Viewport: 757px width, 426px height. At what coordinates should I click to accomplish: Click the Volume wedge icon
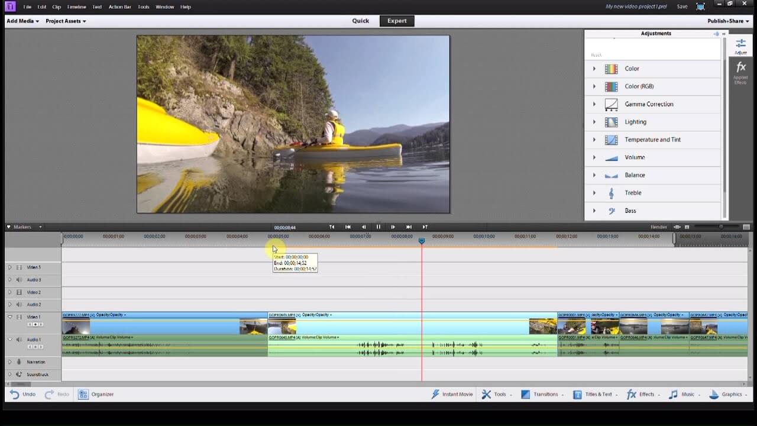611,158
